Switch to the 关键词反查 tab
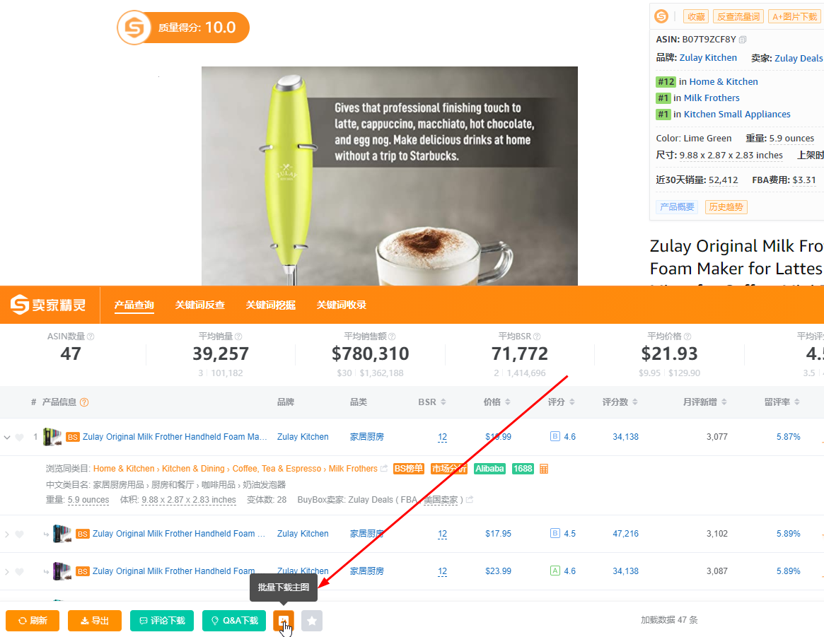The image size is (824, 637). [199, 305]
